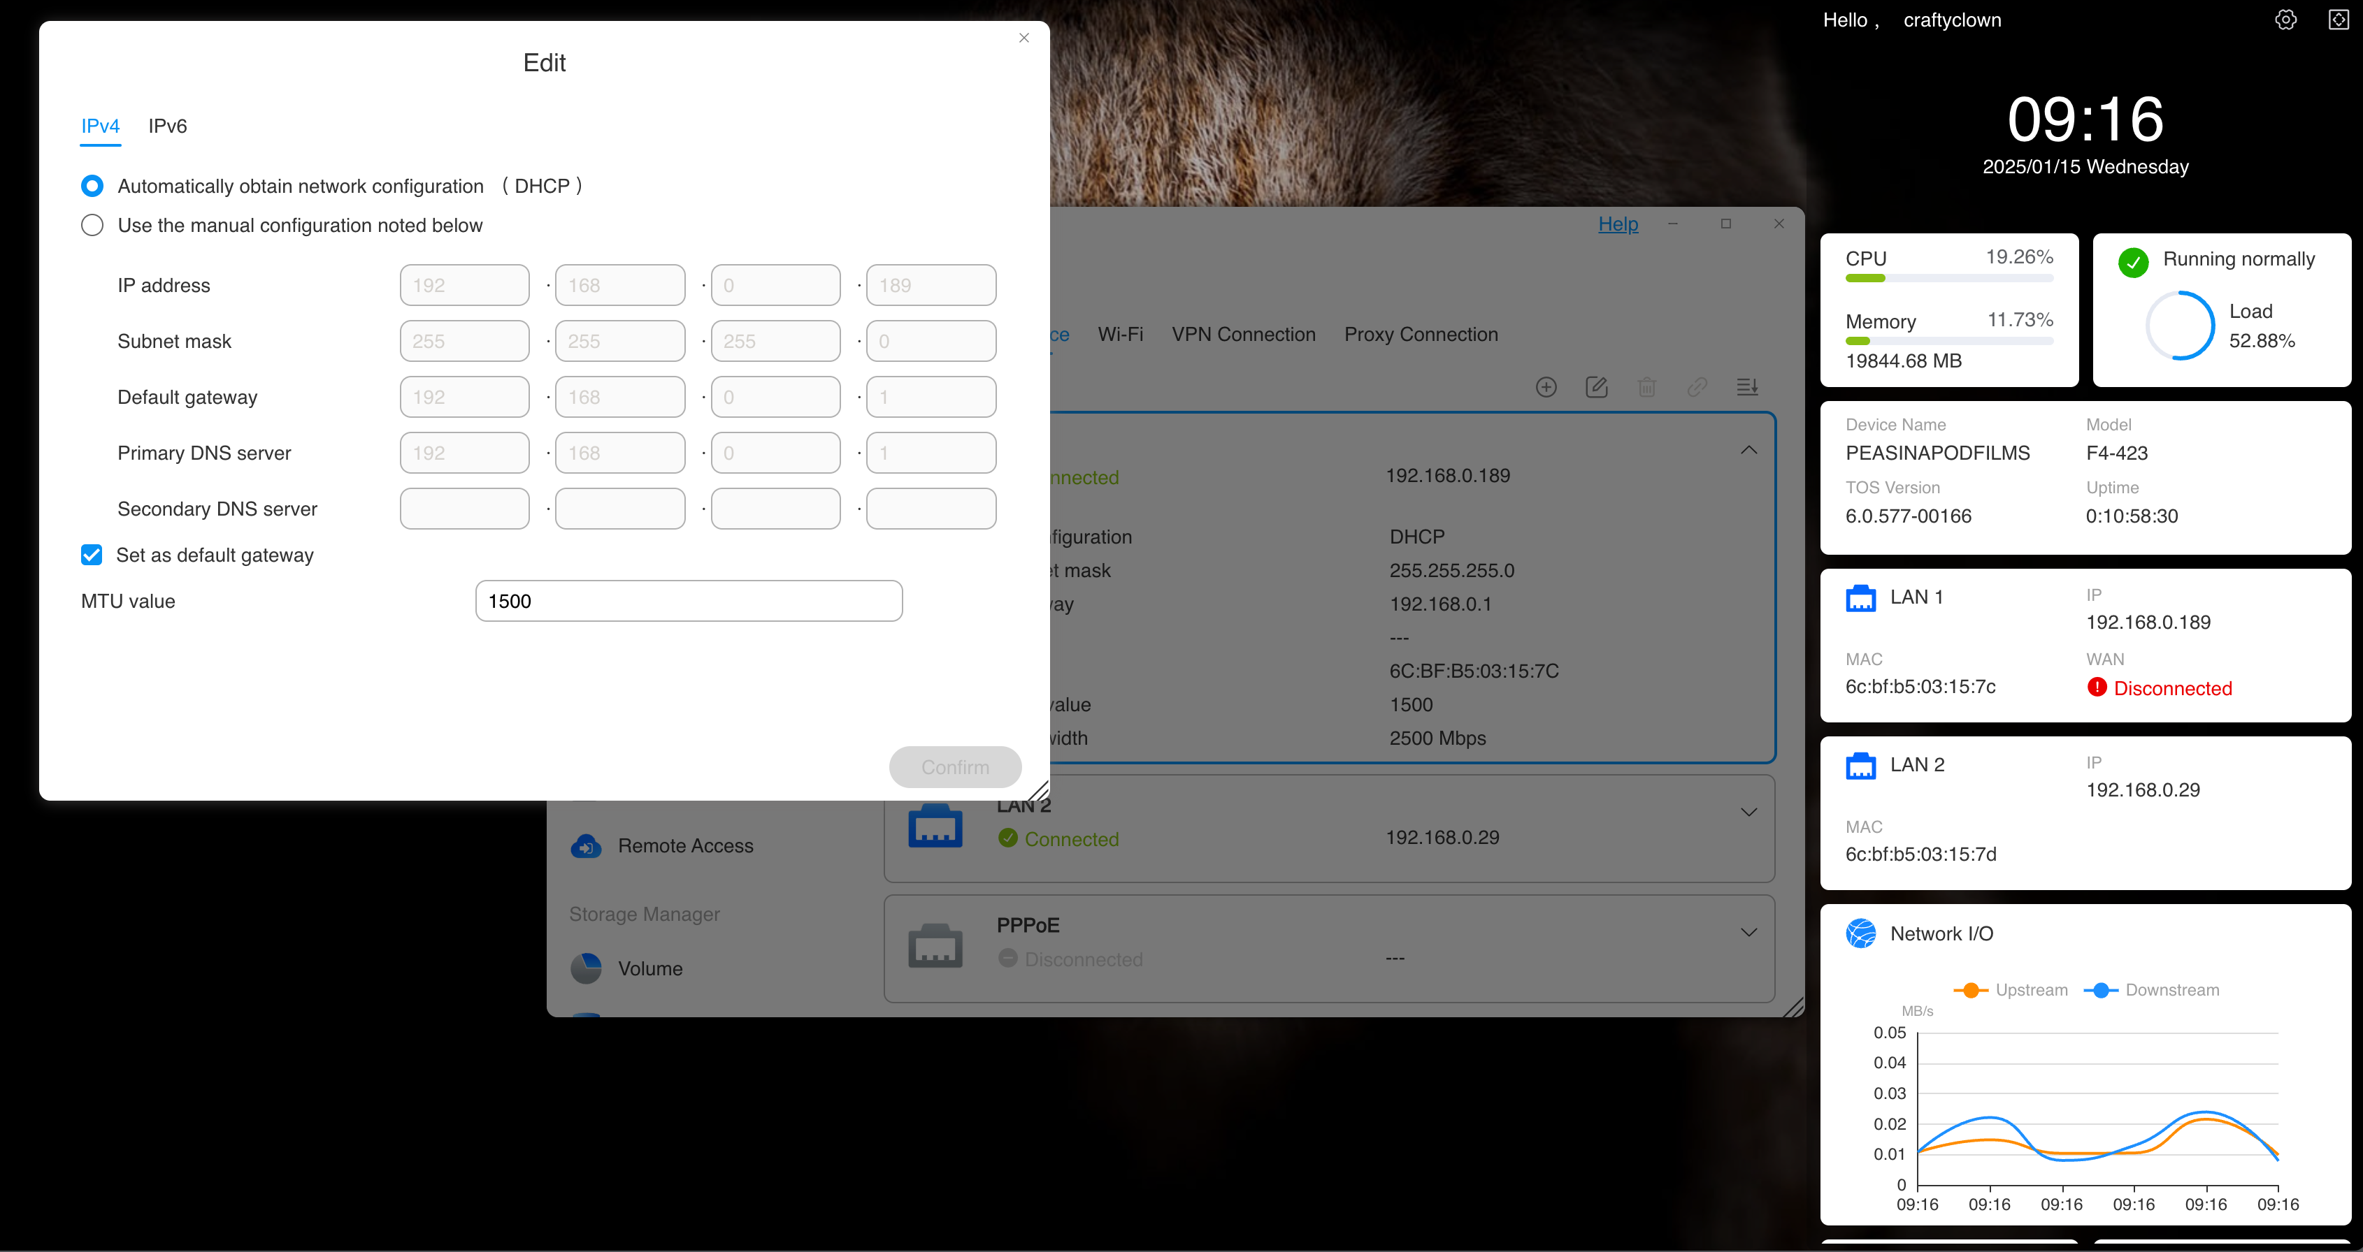Select the manual configuration radio option
2363x1252 pixels.
(x=92, y=226)
